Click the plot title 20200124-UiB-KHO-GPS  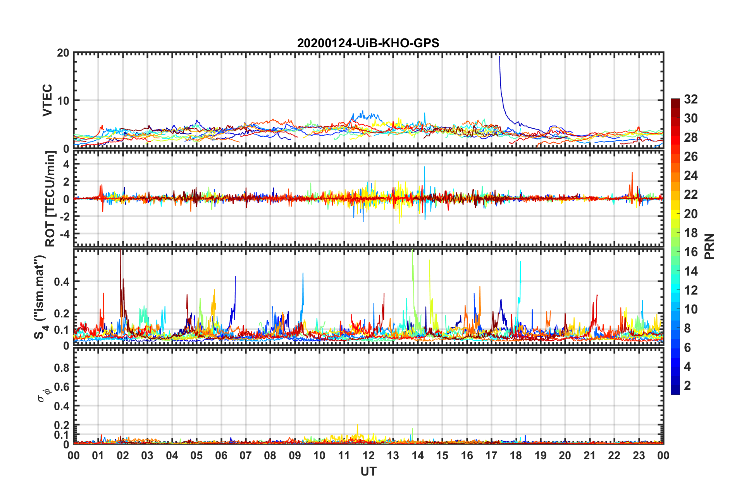[x=368, y=43]
